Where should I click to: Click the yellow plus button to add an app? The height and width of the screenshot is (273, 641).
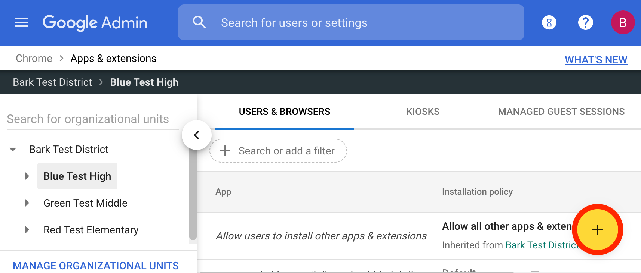[597, 230]
